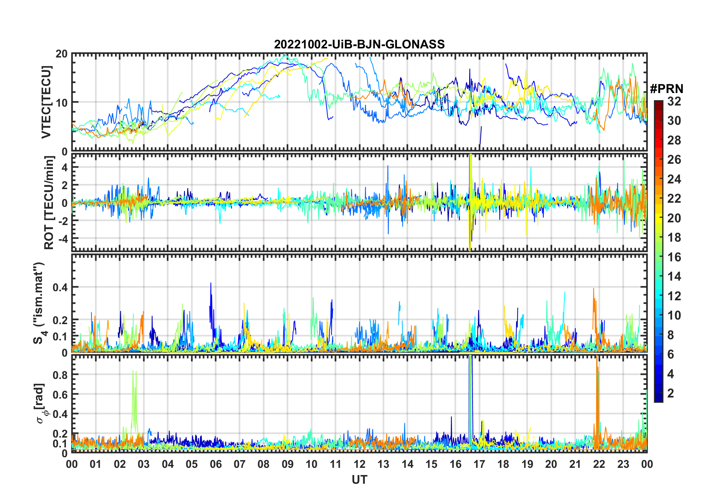Click x-axis tick label 22
This screenshot has height=503, width=719.
click(599, 464)
